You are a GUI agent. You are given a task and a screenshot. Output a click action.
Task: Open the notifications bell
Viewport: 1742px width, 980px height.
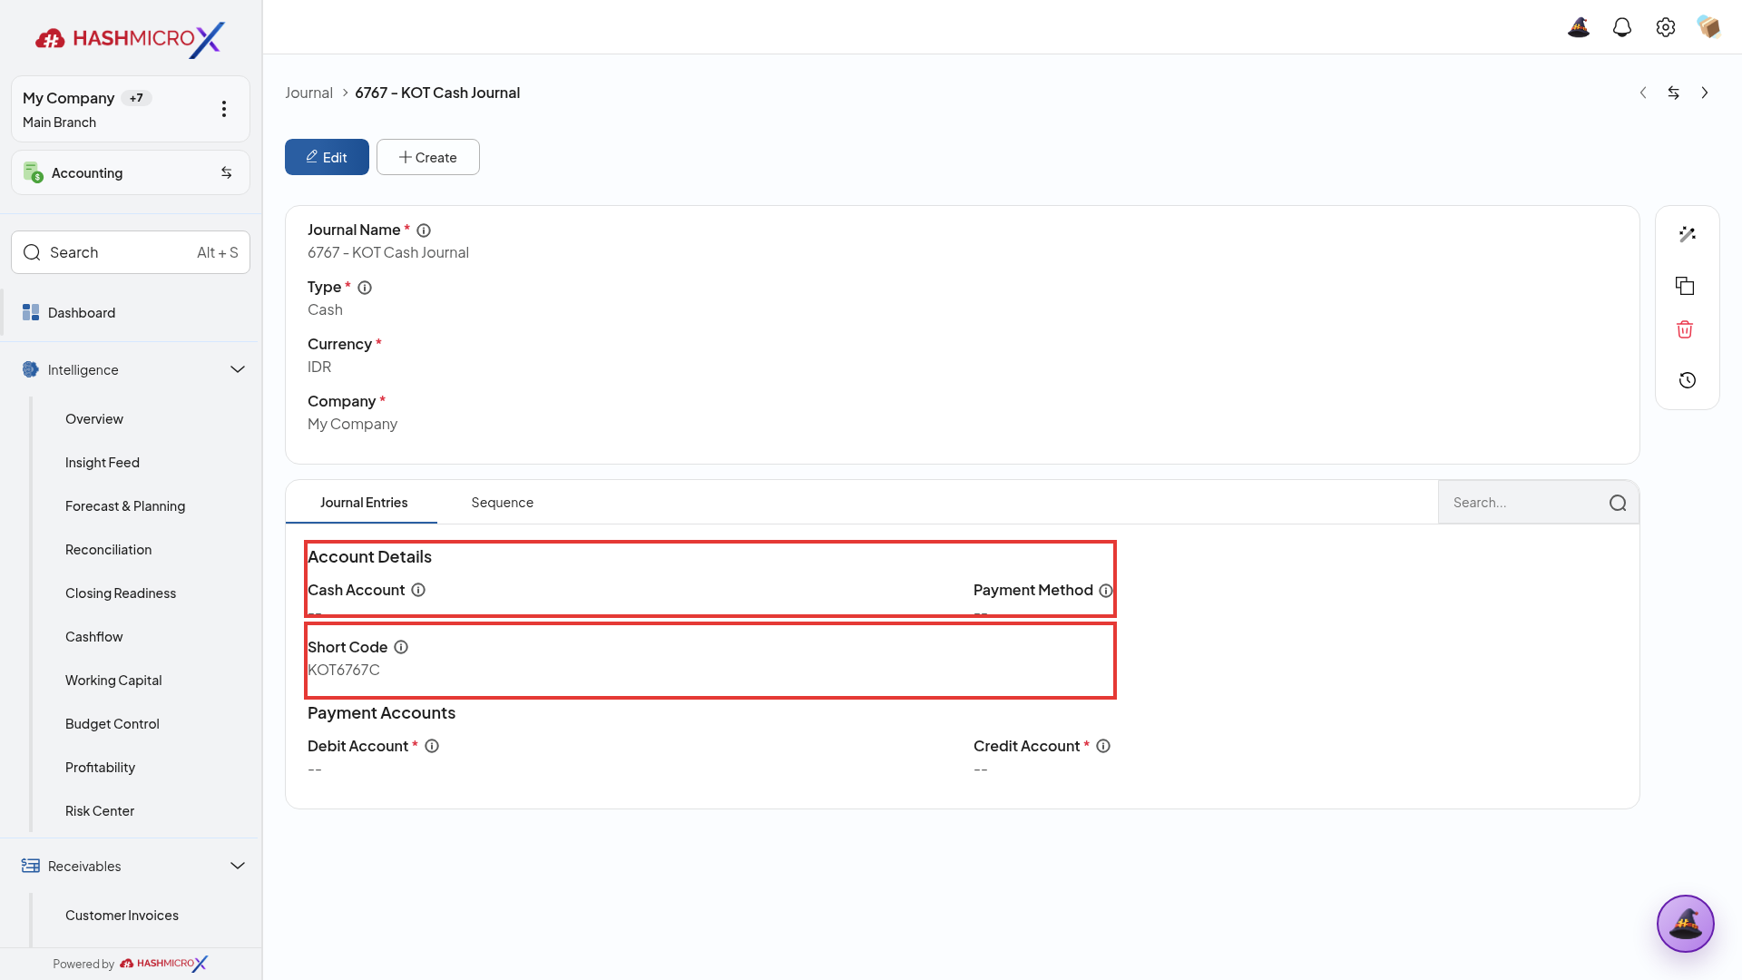pos(1622,27)
